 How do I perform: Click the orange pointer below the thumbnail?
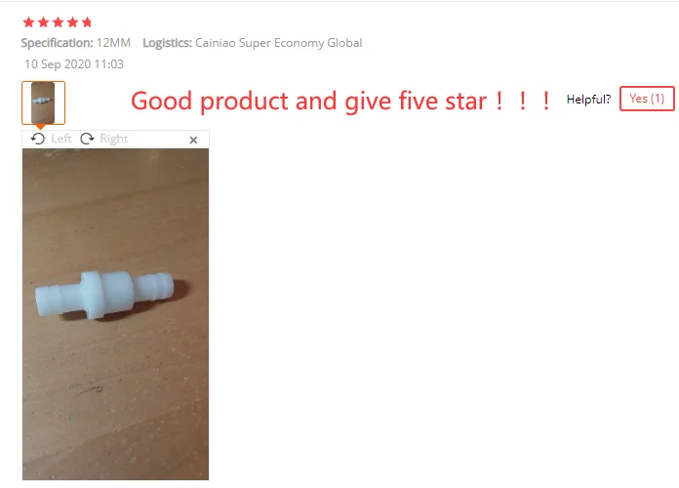click(x=40, y=127)
